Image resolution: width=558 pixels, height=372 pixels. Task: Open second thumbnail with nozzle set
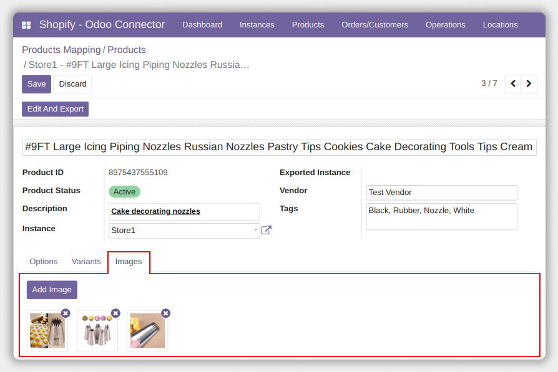click(97, 330)
